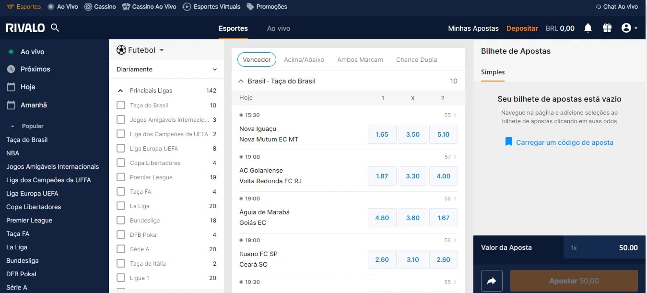This screenshot has width=647, height=293.
Task: Click the calendar icon next to Hoje
Action: [x=11, y=87]
